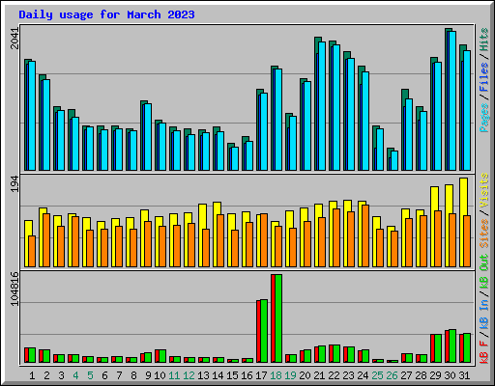Click the green weekend day 26 label
This screenshot has height=386, width=495.
point(392,375)
